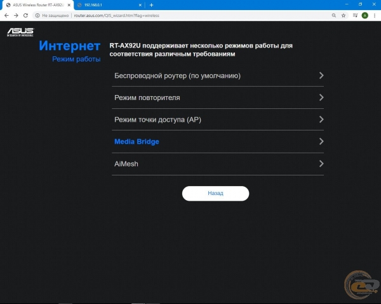Choose Режим точки доступа (AP) mode
381x304 pixels.
tap(218, 120)
